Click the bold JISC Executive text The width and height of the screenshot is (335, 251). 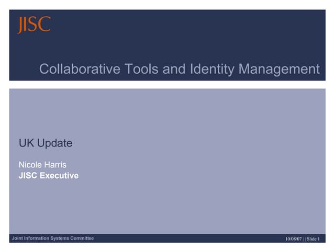(x=49, y=176)
